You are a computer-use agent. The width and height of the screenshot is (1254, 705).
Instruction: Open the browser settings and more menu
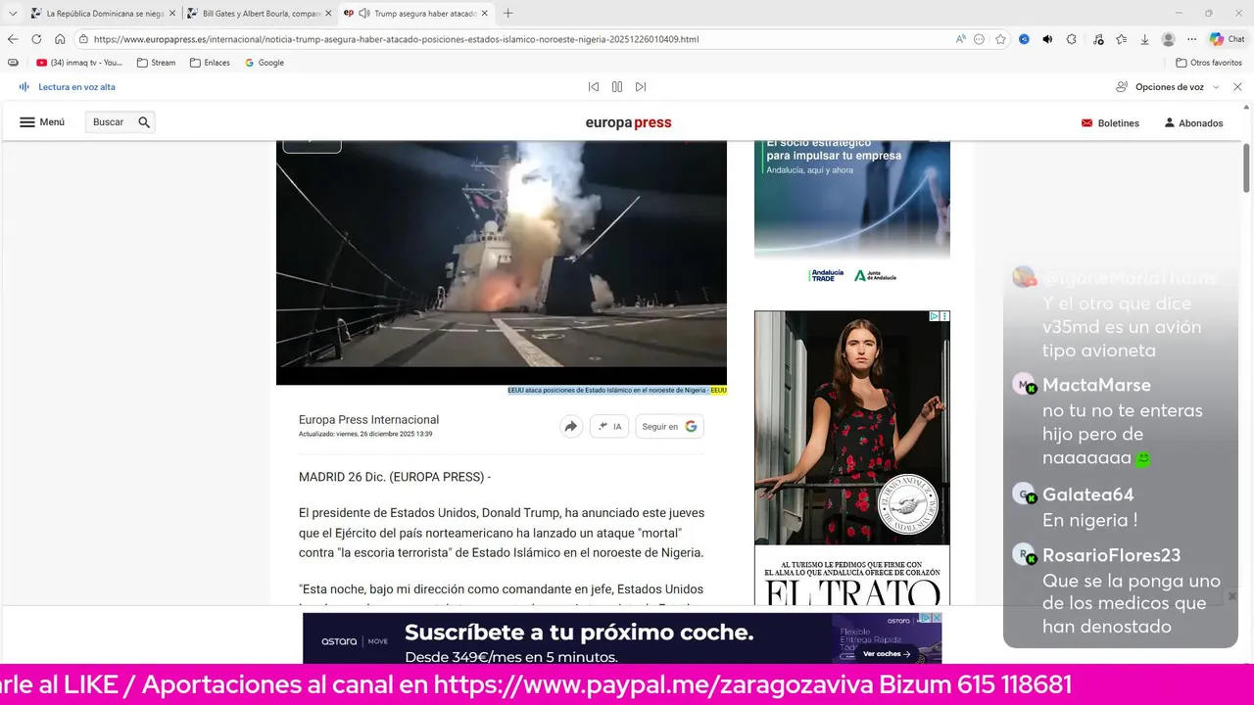(1191, 39)
